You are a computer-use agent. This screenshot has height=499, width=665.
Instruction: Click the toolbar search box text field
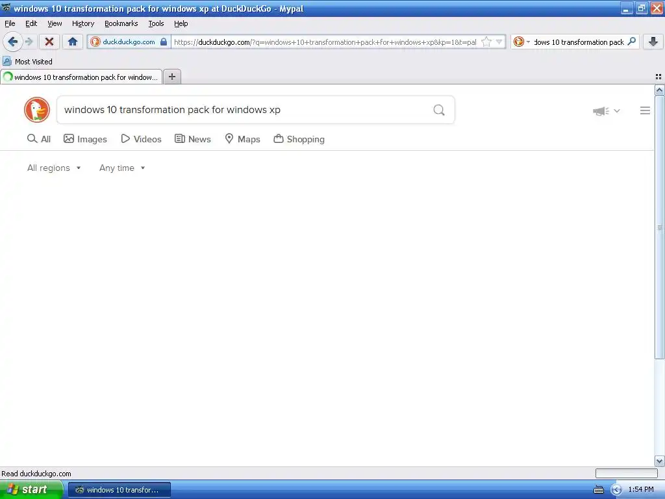point(579,42)
